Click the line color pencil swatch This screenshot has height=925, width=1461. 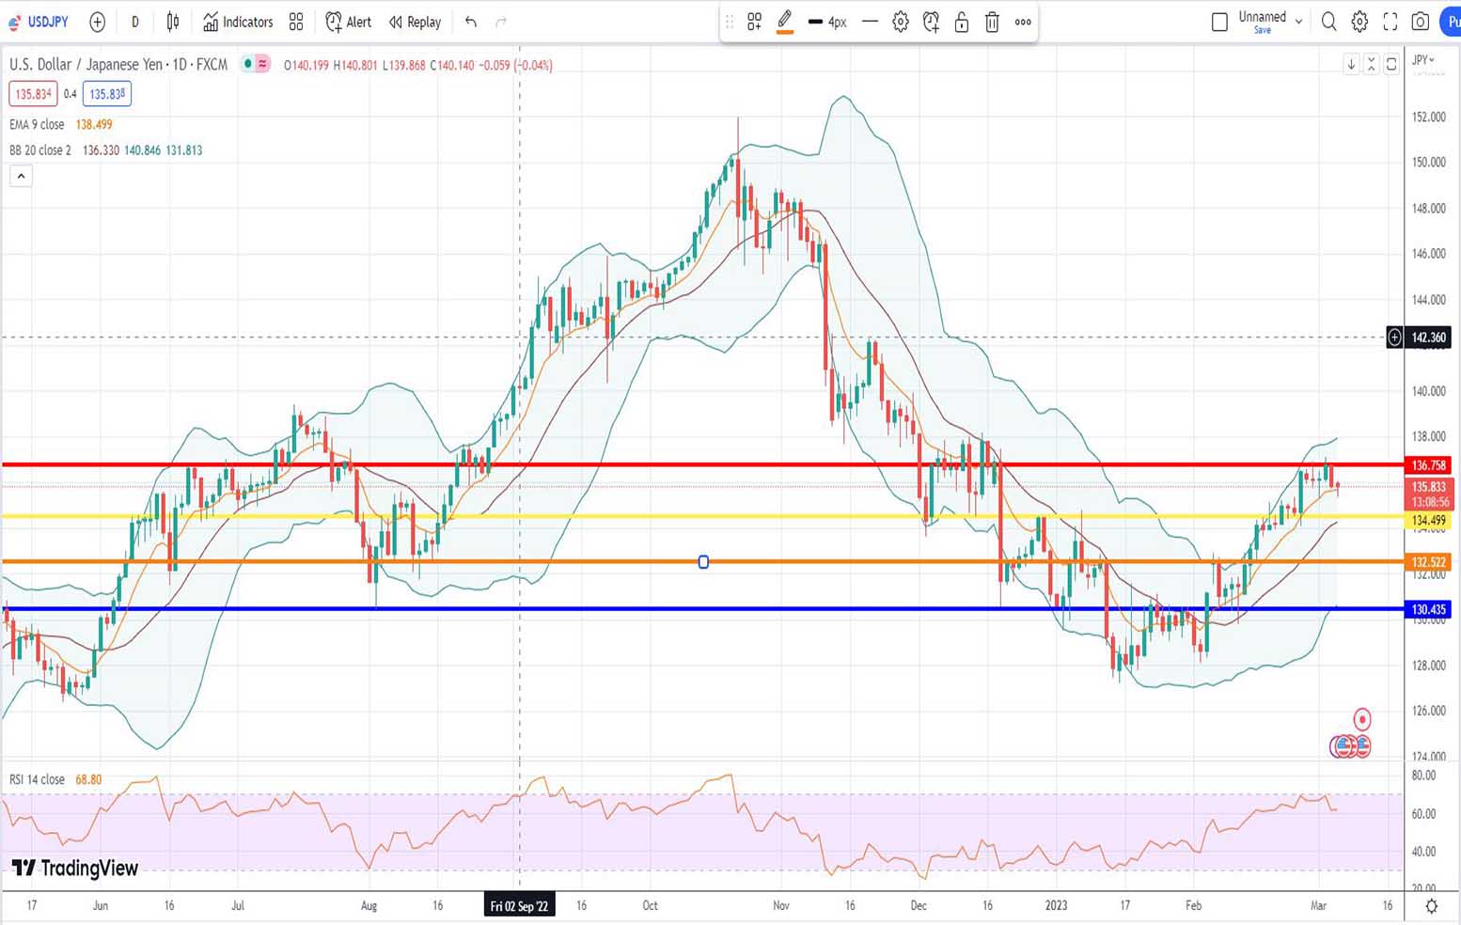click(x=785, y=22)
